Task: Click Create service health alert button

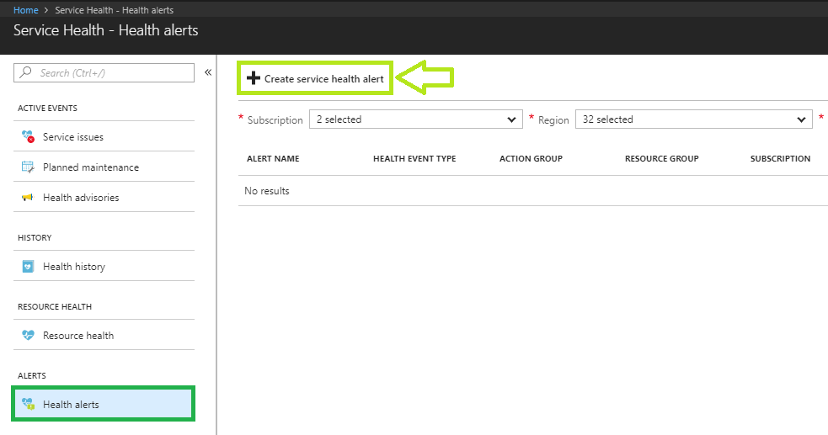Action: 315,78
